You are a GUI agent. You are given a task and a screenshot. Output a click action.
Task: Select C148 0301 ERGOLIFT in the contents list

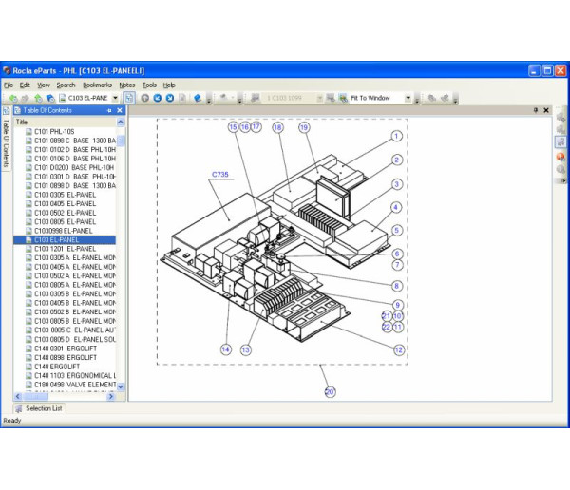[66, 348]
